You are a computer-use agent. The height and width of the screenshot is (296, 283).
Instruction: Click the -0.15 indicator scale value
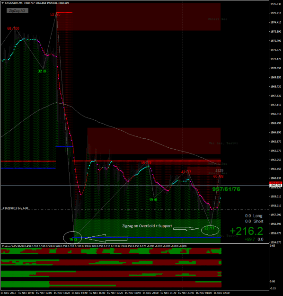click(273, 288)
